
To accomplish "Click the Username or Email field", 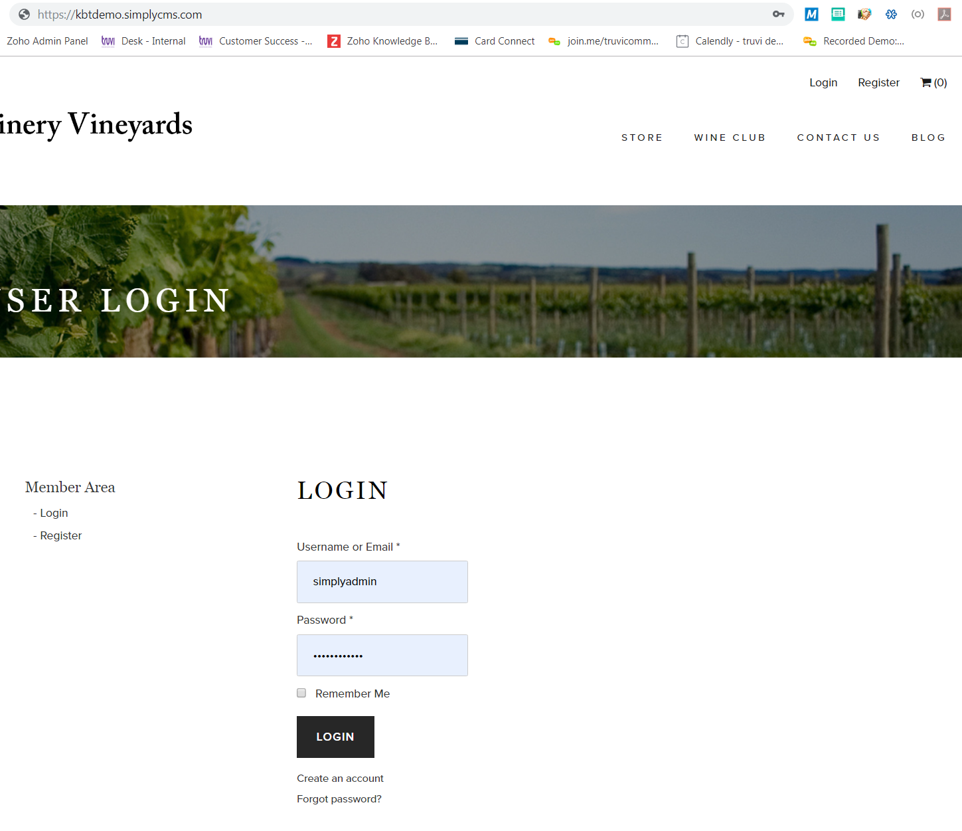I will [382, 582].
